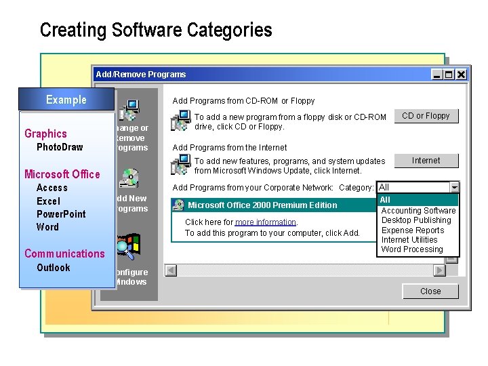Image resolution: width=488 pixels, height=366 pixels.
Task: Click the Example panel header
Action: point(66,100)
